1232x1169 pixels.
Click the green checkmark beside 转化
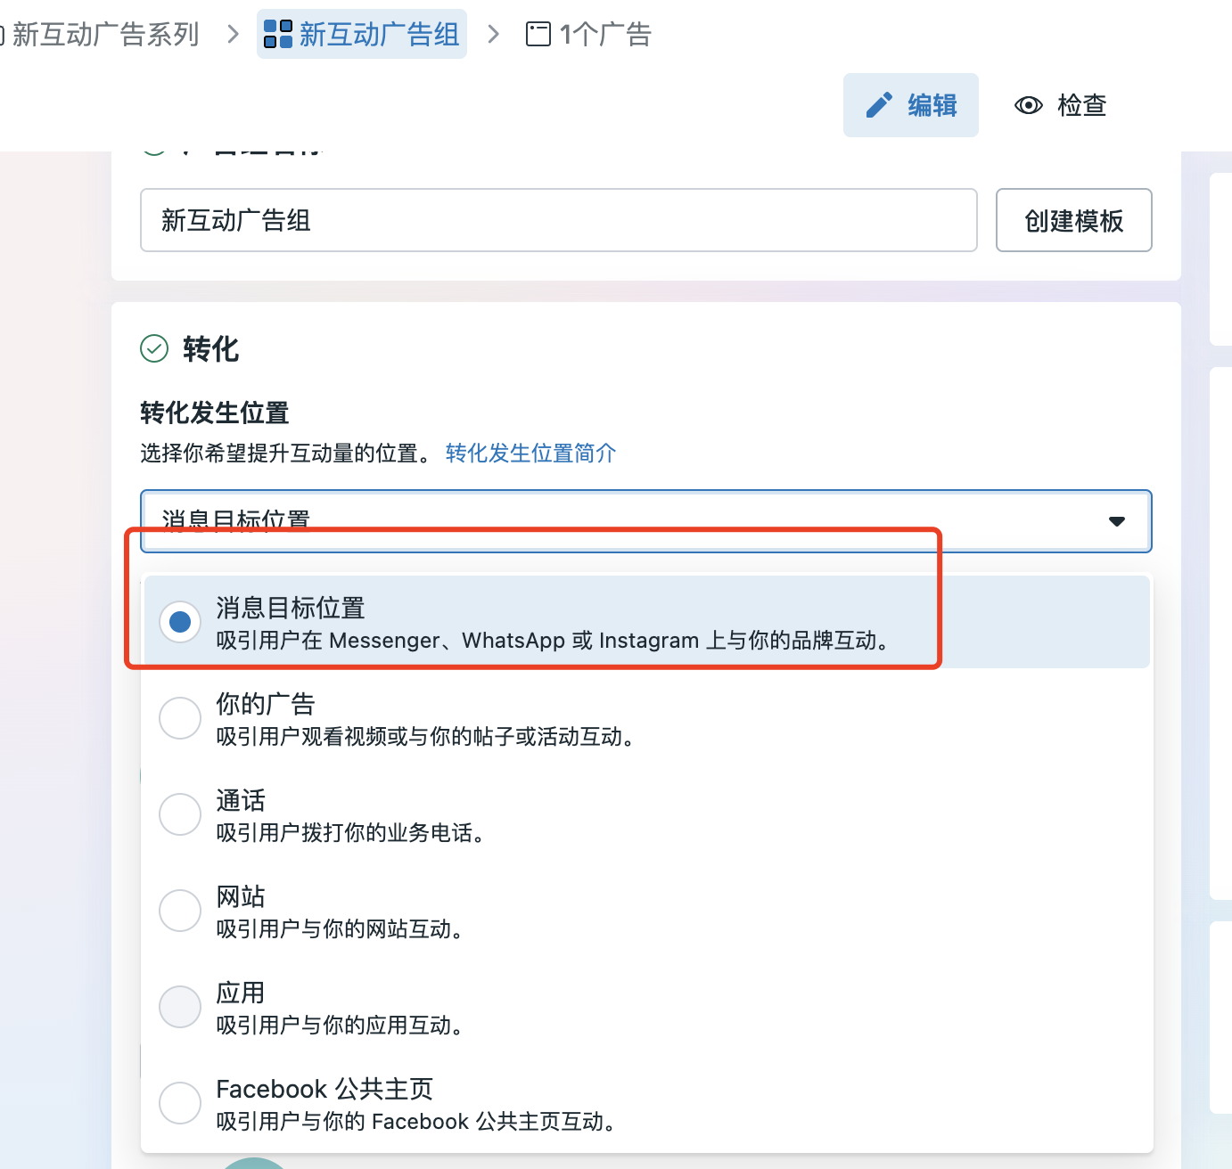click(x=154, y=349)
